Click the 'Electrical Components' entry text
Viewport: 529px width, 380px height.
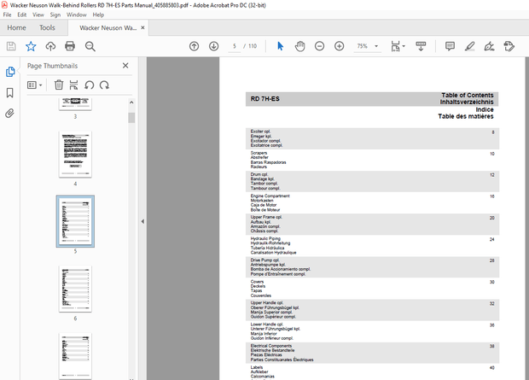271,346
